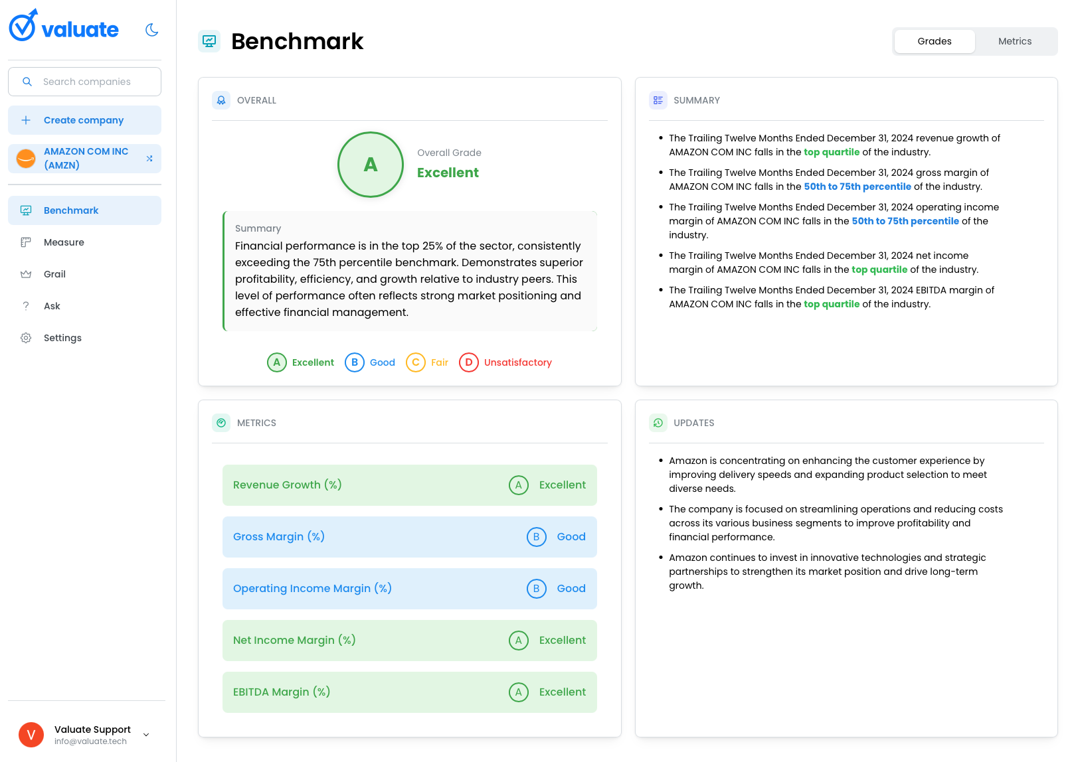Open the Net Income Margin (%) metric row
1076x762 pixels.
click(410, 641)
